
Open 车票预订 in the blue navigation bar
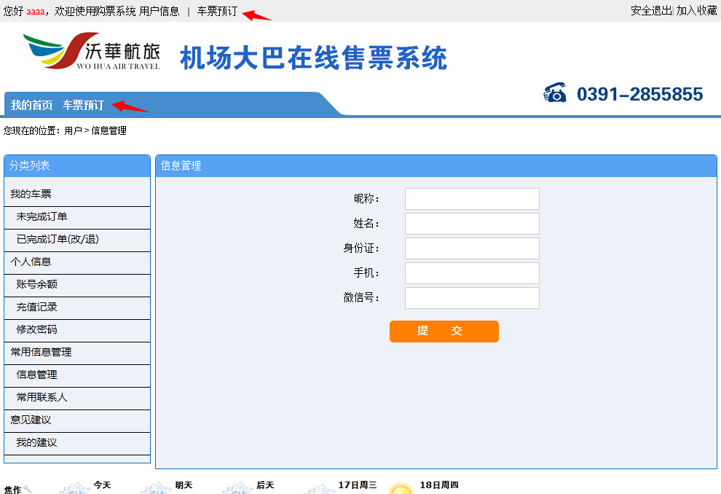tap(83, 105)
